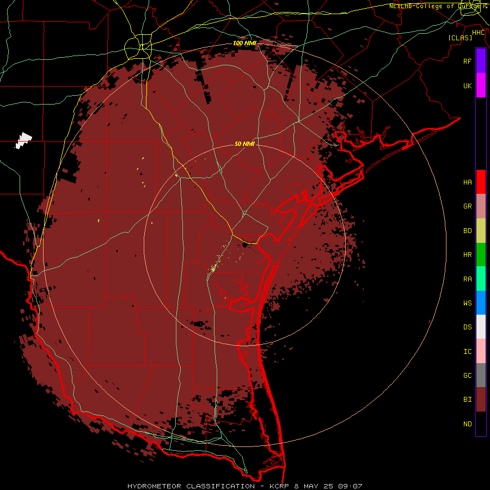The image size is (490, 490).
Task: Click the ND legend label
Action: [x=467, y=424]
